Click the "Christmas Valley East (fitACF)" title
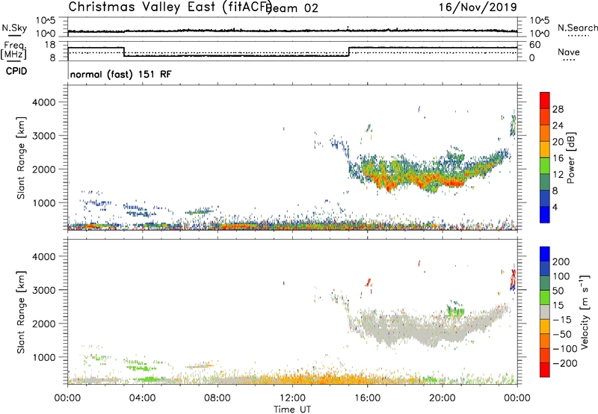Screen dimensions: 598x414 170,7
